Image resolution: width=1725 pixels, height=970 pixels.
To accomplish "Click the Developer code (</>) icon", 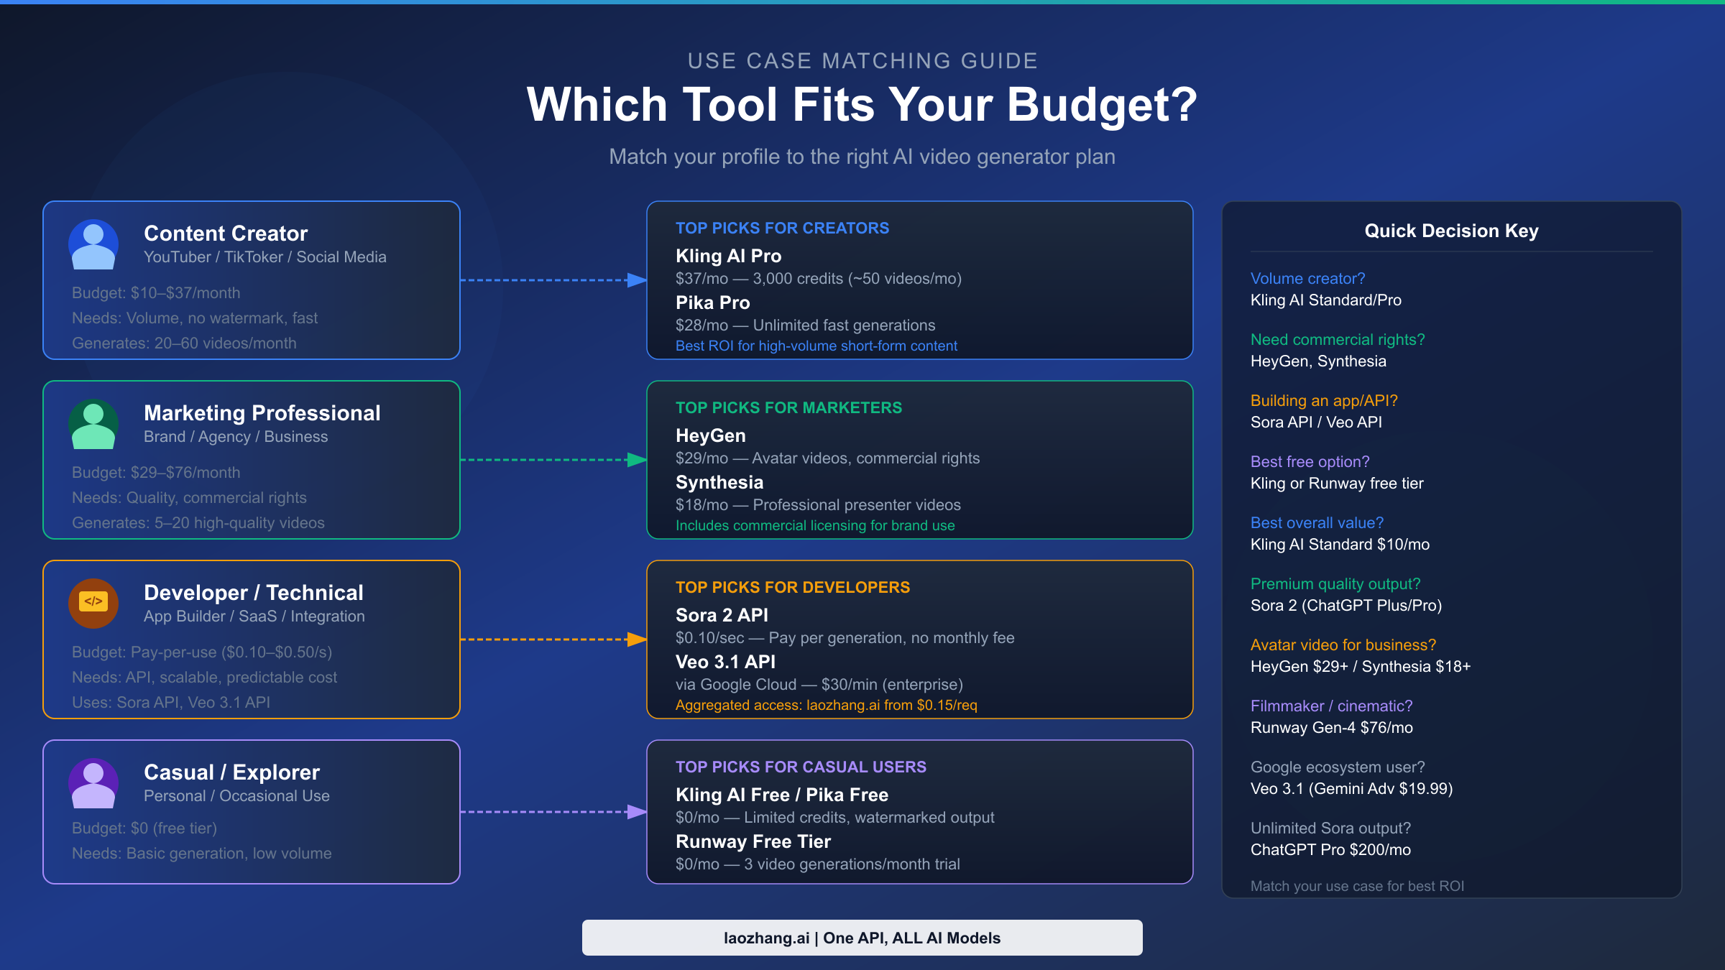I will click(94, 604).
